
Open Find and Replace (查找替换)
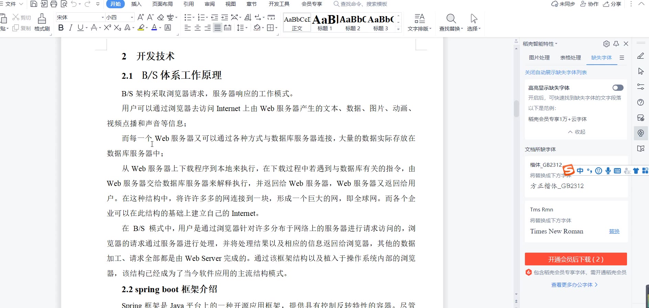tap(451, 22)
